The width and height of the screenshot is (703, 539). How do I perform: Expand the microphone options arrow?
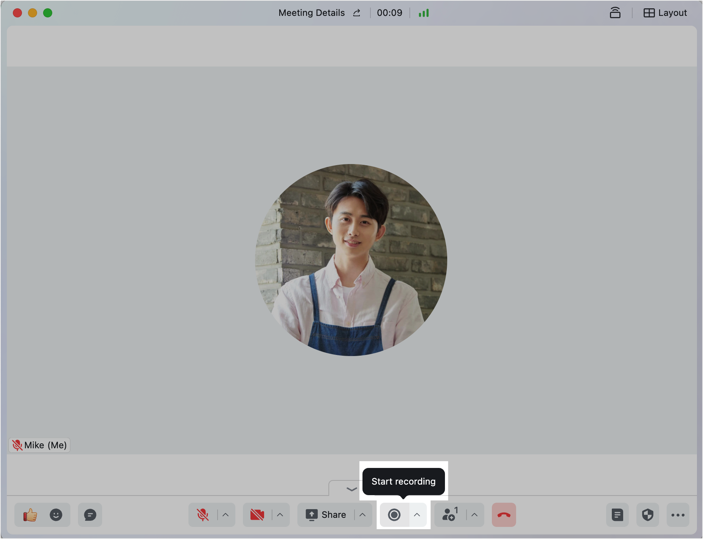click(x=226, y=515)
